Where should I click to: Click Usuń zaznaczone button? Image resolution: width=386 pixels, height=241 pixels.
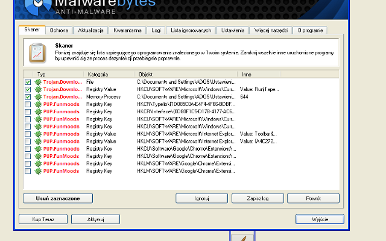(x=58, y=198)
